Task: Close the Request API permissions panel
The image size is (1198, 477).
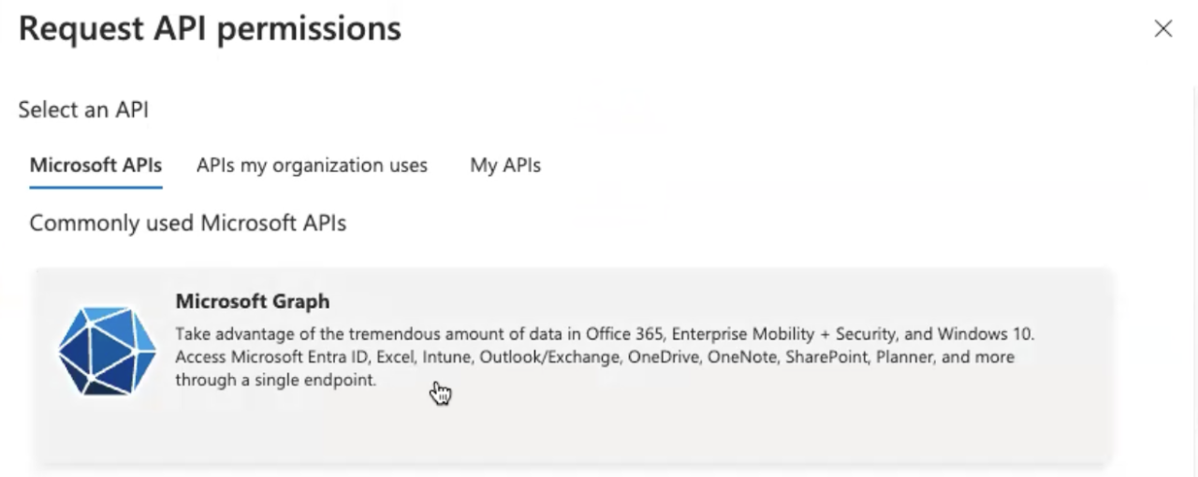Action: coord(1163,29)
